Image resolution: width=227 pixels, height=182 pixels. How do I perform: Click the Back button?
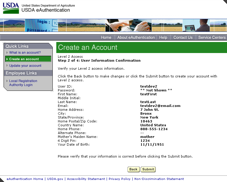[x=133, y=169]
